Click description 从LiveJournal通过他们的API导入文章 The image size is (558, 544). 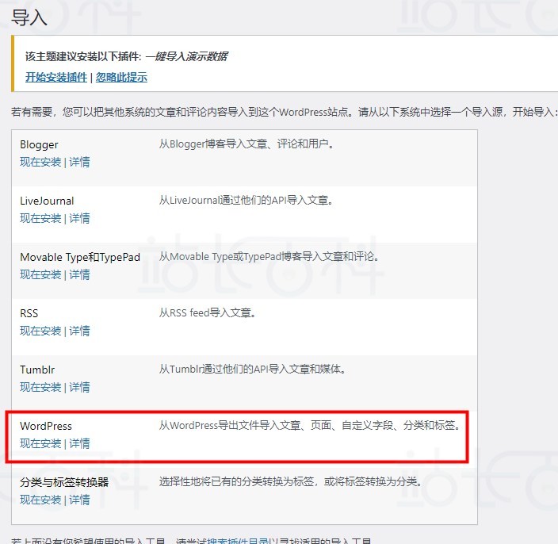(x=247, y=200)
